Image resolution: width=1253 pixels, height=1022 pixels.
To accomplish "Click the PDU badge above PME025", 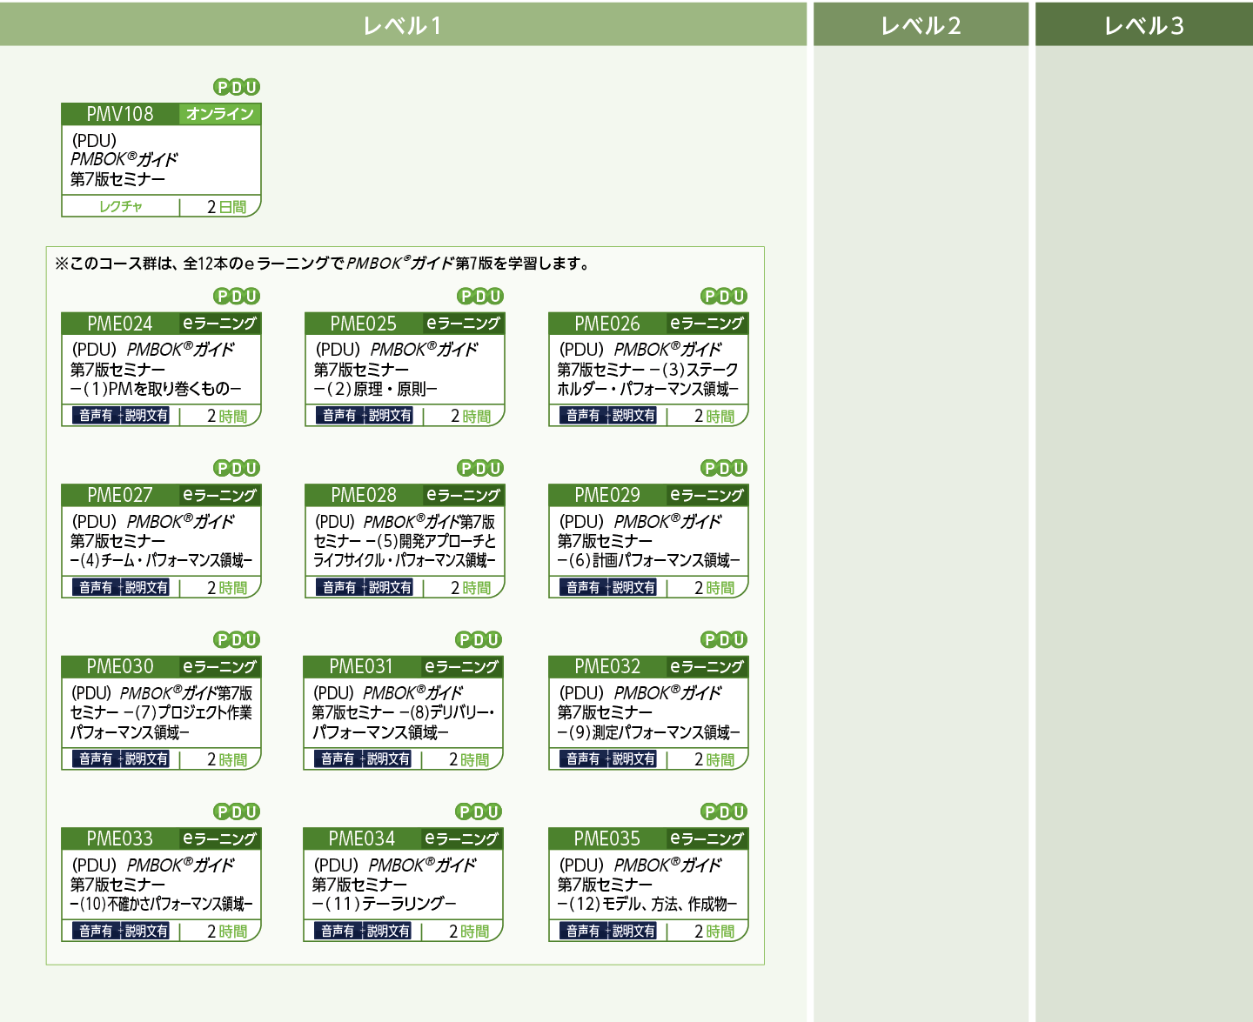I will pyautogui.click(x=480, y=297).
